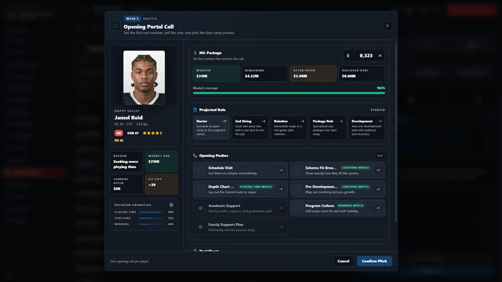This screenshot has height=282, width=502.
Task: Confirm the pitch with Confirm Pitch
Action: [x=375, y=261]
